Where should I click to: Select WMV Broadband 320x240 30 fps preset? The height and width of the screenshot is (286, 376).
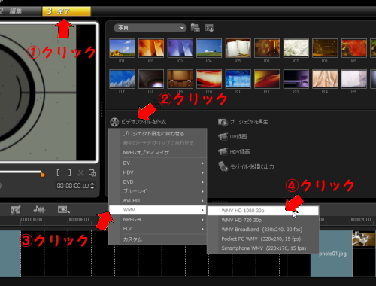click(263, 230)
